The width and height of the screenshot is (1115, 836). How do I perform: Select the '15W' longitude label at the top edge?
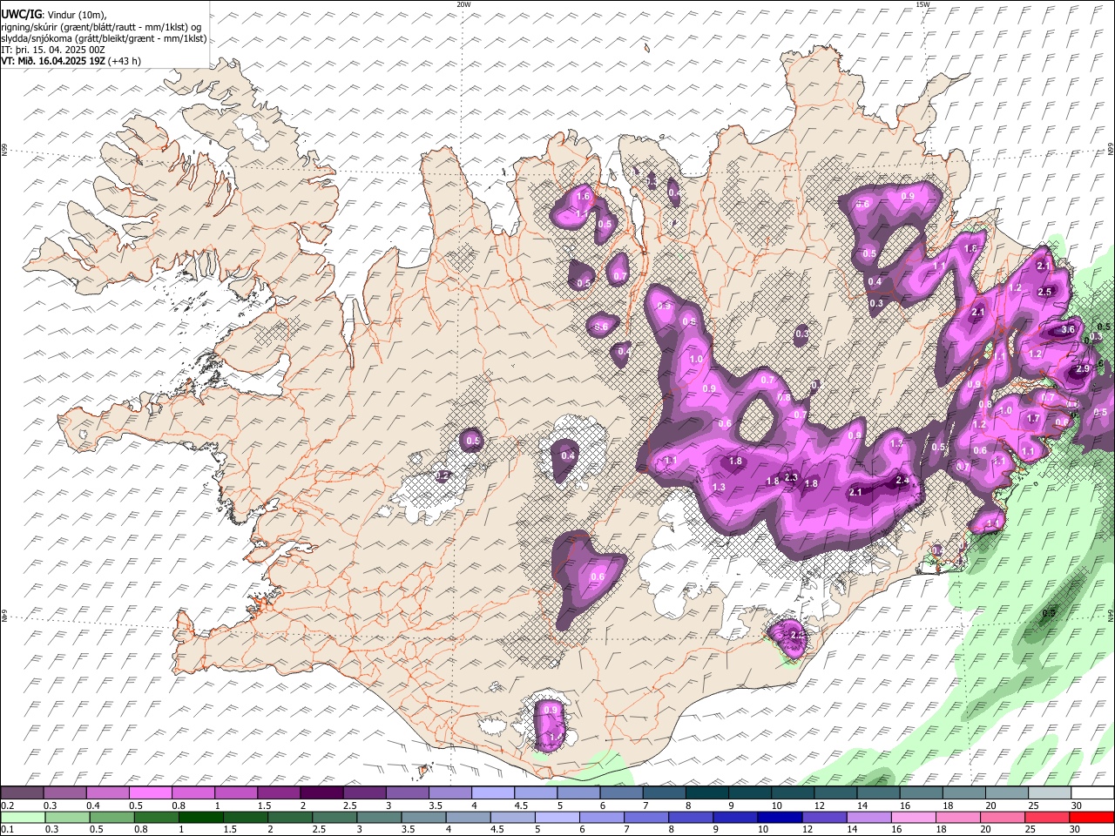point(922,4)
